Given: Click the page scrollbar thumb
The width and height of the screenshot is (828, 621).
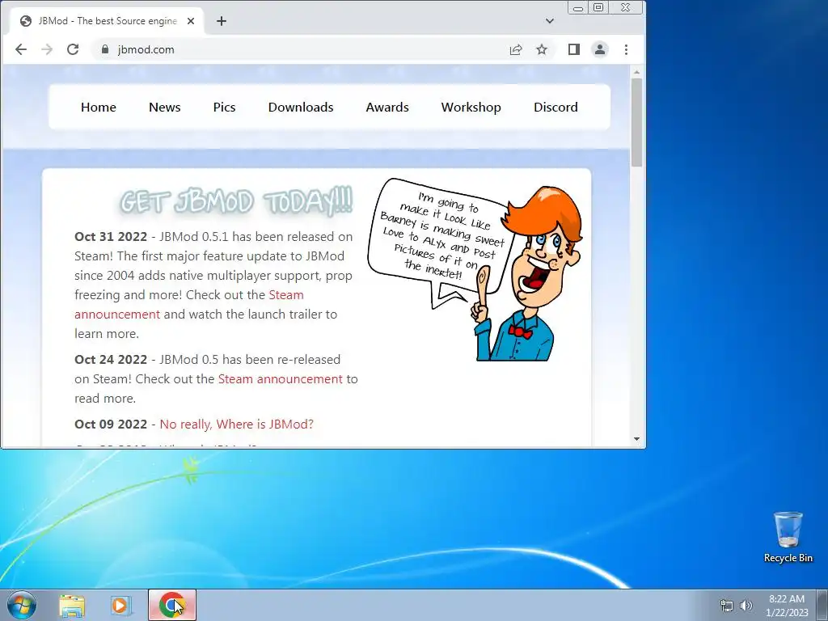Looking at the screenshot, I should coord(637,123).
